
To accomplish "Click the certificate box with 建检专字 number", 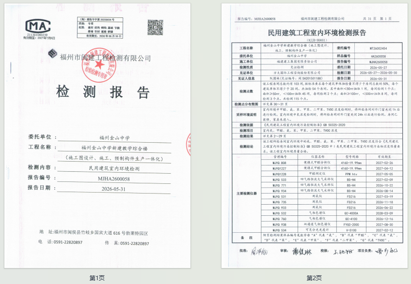I will (x=100, y=28).
